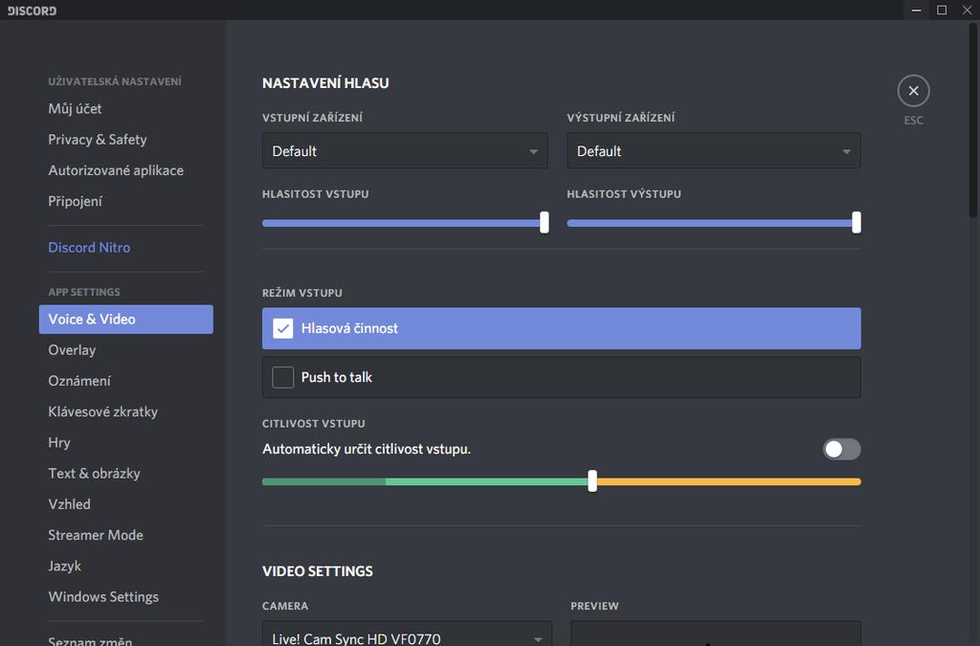Click the Režim vstupu label
The width and height of the screenshot is (980, 646).
[301, 293]
